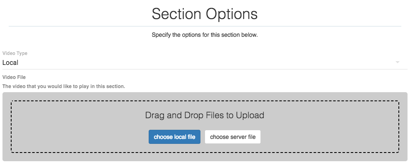Click "Specify the options for this section" text
This screenshot has width=410, height=167.
205,35
